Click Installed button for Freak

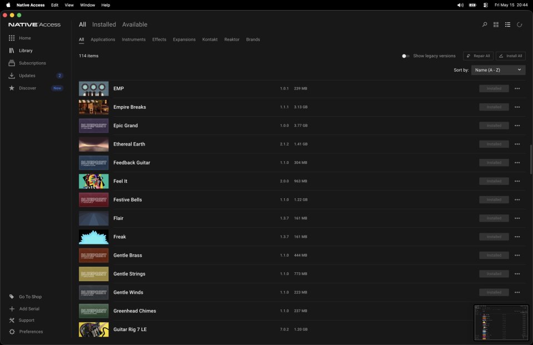click(x=494, y=237)
